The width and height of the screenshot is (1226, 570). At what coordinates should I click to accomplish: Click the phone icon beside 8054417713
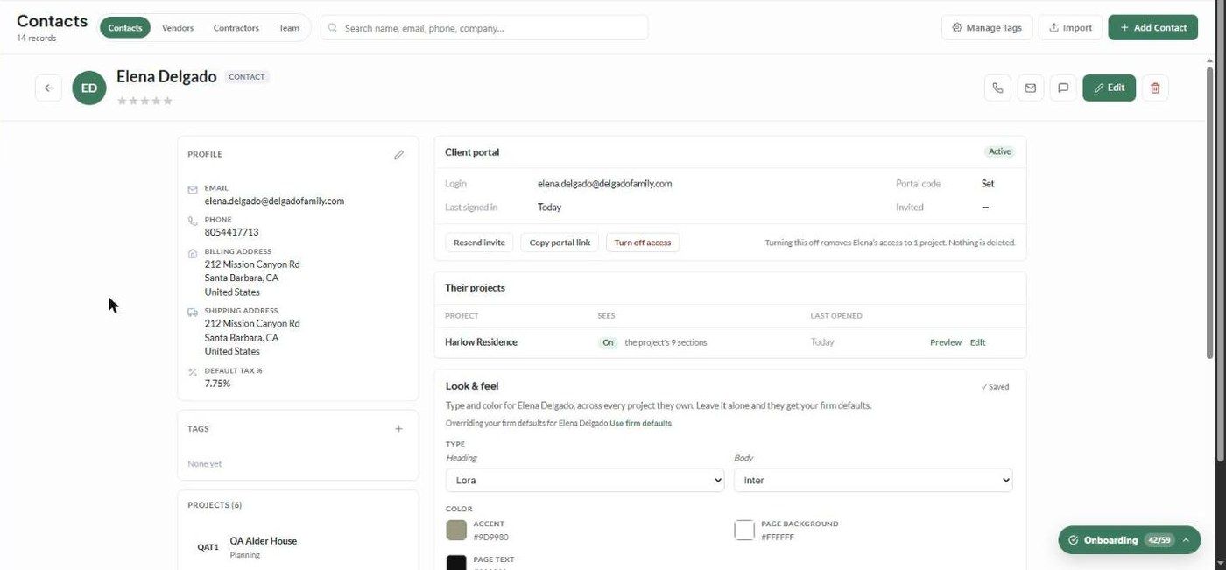[193, 221]
